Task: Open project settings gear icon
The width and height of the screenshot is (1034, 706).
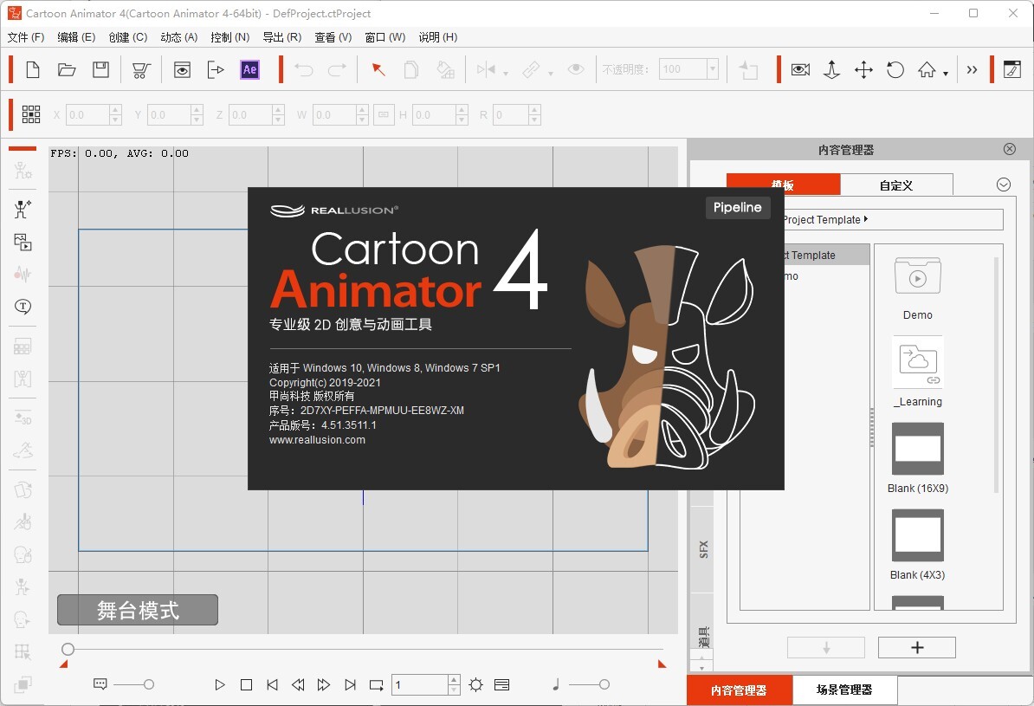Action: click(x=476, y=685)
